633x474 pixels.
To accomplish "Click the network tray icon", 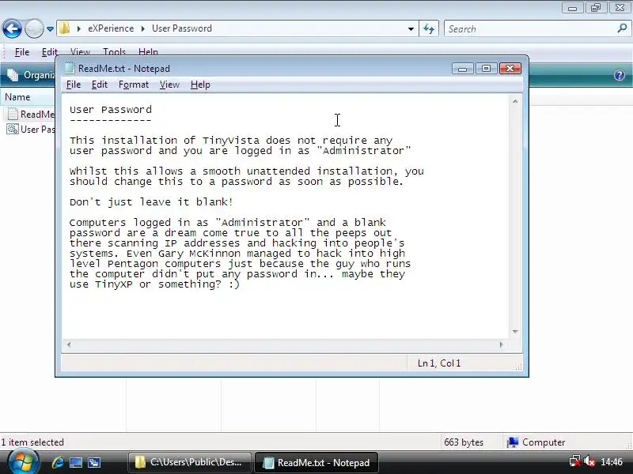I will click(574, 461).
